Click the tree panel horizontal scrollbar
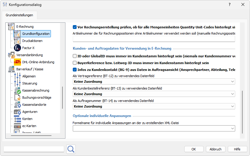Viewport: 250px width, 156px height. click(31, 136)
